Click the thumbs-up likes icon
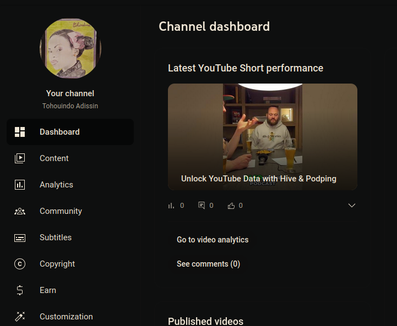Screen dimensions: 397x326 (231, 206)
